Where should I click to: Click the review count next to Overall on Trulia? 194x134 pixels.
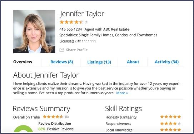pyautogui.click(x=67, y=117)
